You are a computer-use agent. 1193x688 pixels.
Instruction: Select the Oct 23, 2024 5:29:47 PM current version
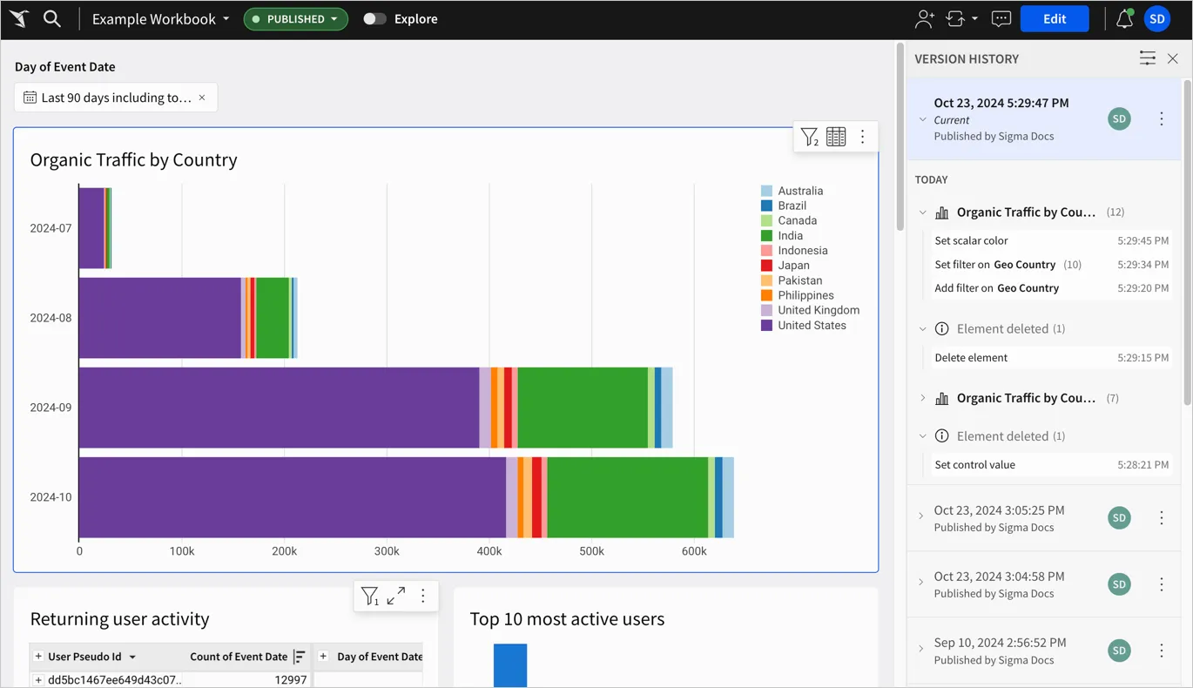(1043, 119)
